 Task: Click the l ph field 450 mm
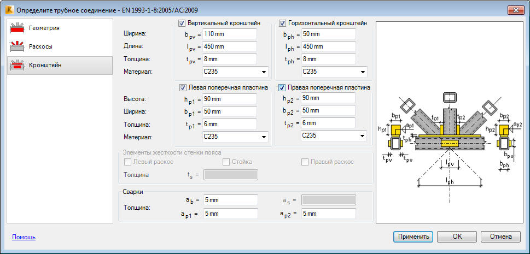pyautogui.click(x=329, y=46)
